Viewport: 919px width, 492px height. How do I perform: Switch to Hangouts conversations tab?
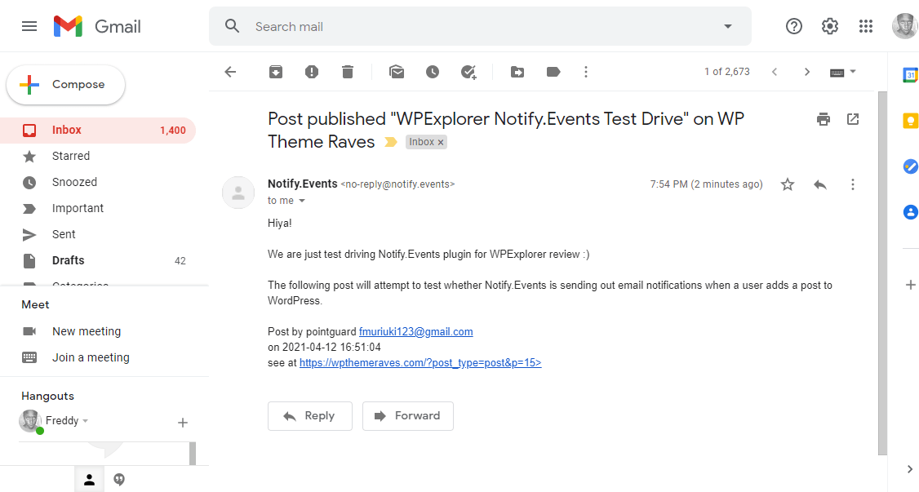point(119,481)
